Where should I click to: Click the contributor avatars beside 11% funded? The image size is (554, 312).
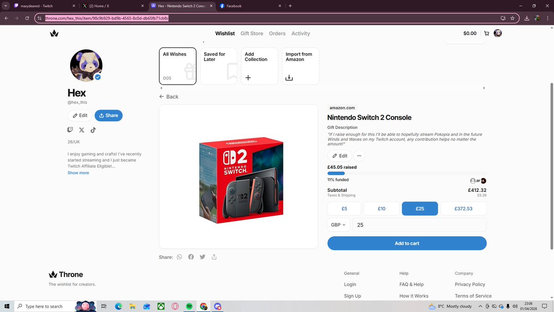(x=478, y=181)
